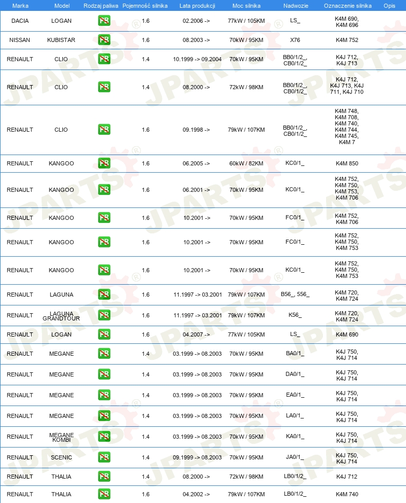Click the petrol fuel icon in the DACIA LOGAN row
This screenshot has height=503, width=406.
coord(104,21)
